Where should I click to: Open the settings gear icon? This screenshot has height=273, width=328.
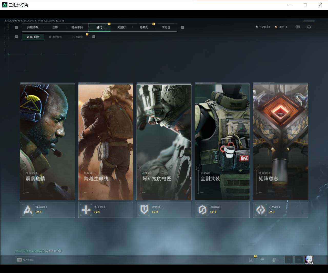coord(309,27)
